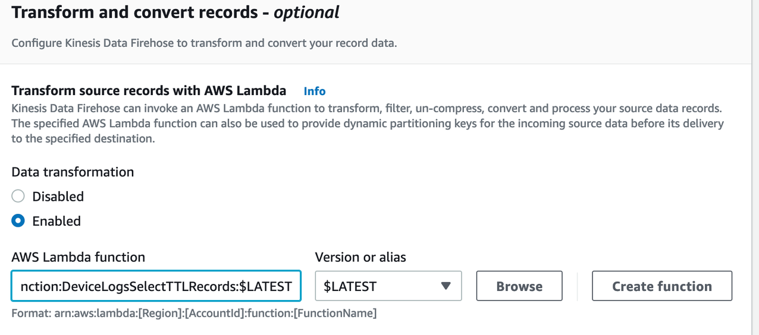This screenshot has width=759, height=335.
Task: Click the Version or alias label
Action: (x=360, y=257)
